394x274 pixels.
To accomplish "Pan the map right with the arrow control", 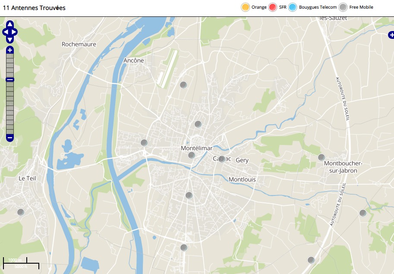I will point(15,32).
